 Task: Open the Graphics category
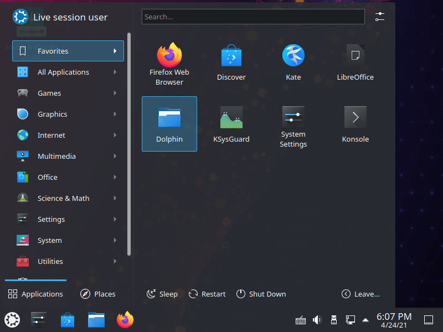(68, 114)
